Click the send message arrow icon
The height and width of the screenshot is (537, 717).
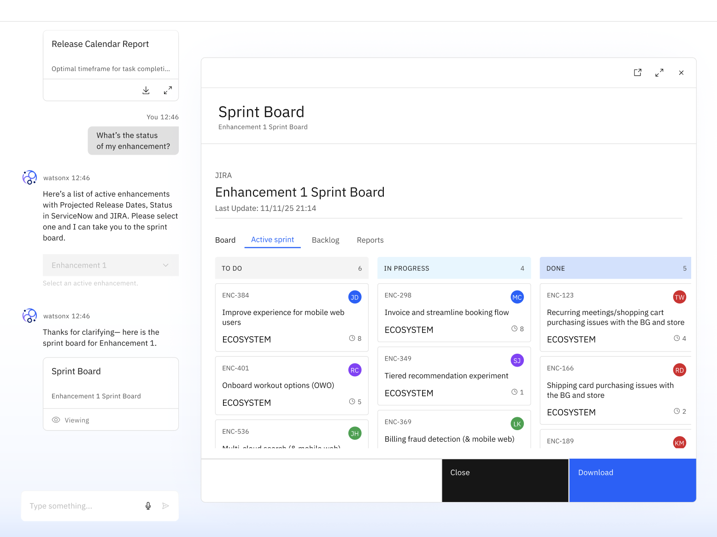tap(166, 506)
